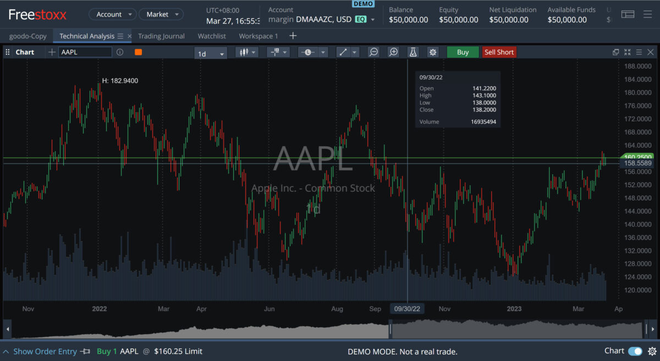Click the 158.5589 current price label

point(638,163)
